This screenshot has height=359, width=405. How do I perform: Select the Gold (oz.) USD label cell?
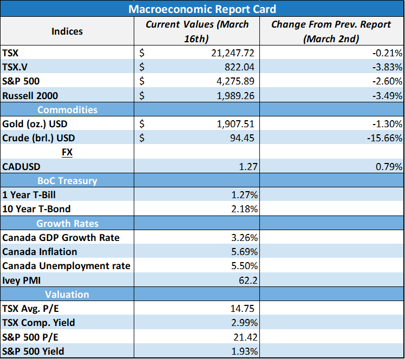point(67,123)
